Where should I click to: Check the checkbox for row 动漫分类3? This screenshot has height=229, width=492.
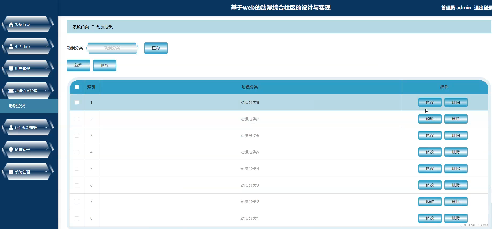point(77,185)
